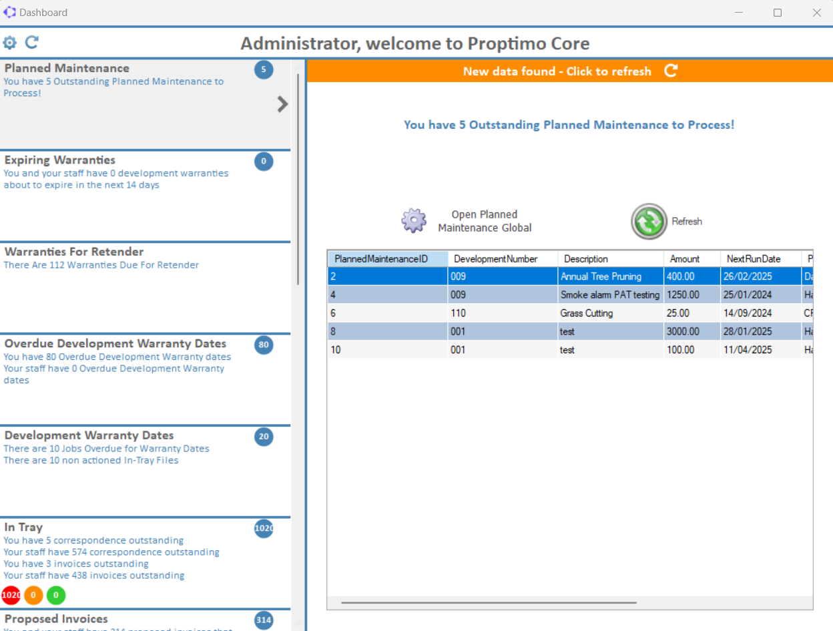833x631 pixels.
Task: Click the Open Planned Maintenance Global gear icon
Action: point(414,220)
